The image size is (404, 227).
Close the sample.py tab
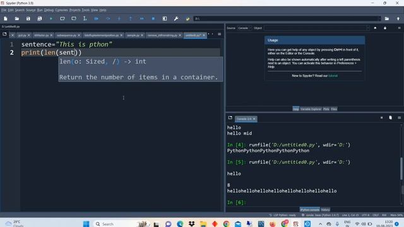point(142,35)
